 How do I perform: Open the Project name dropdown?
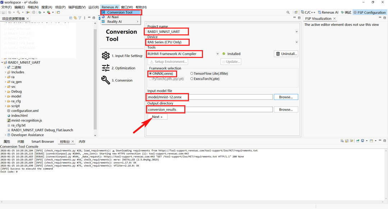[x=296, y=31]
